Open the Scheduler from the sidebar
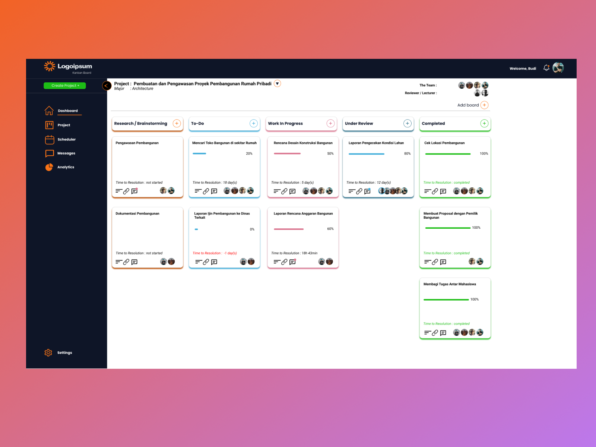 (x=49, y=139)
